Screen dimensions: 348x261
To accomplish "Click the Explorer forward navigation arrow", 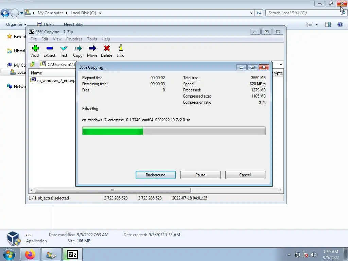I will point(15,13).
